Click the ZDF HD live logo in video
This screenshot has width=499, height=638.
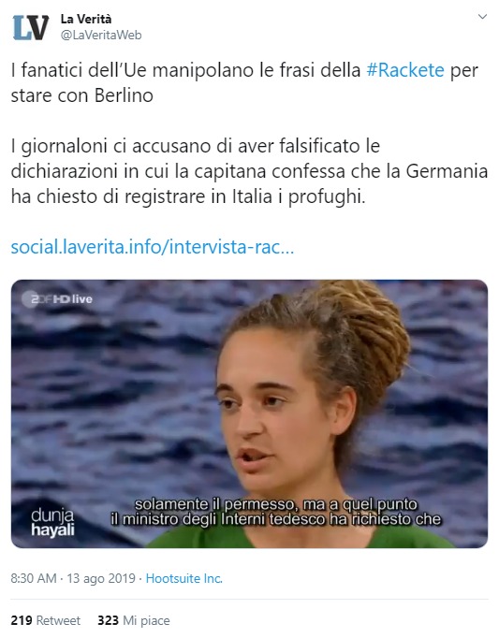[57, 299]
